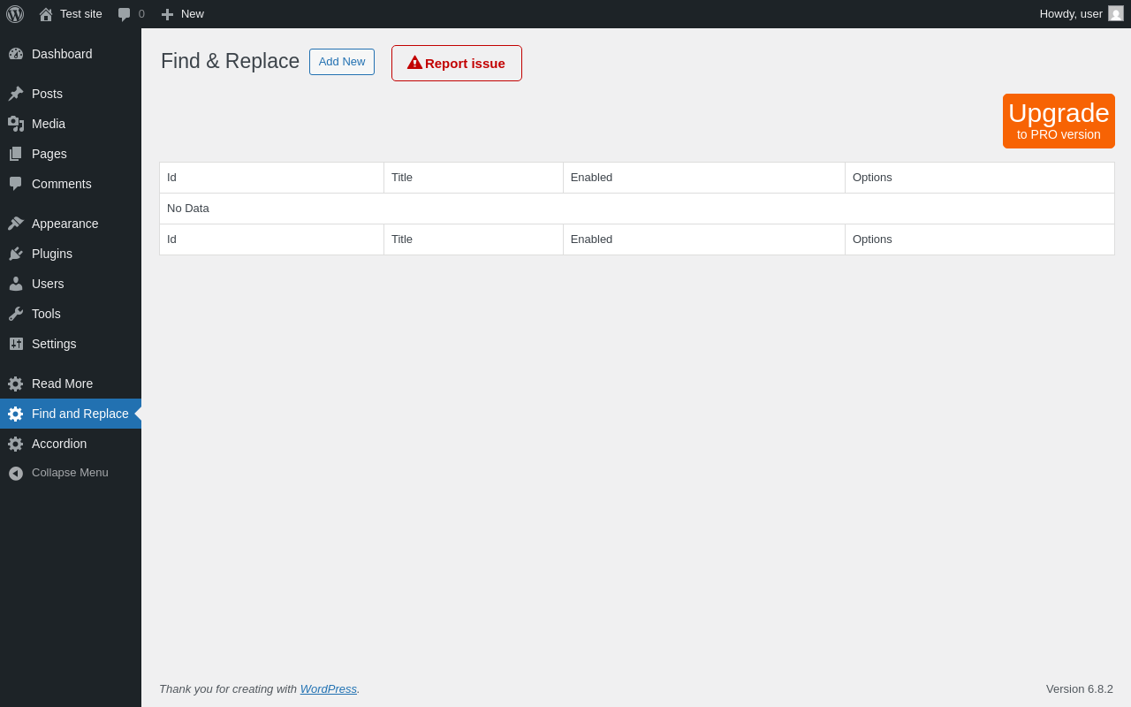
Task: Click the Collapse Menu arrow icon
Action: 16,473
